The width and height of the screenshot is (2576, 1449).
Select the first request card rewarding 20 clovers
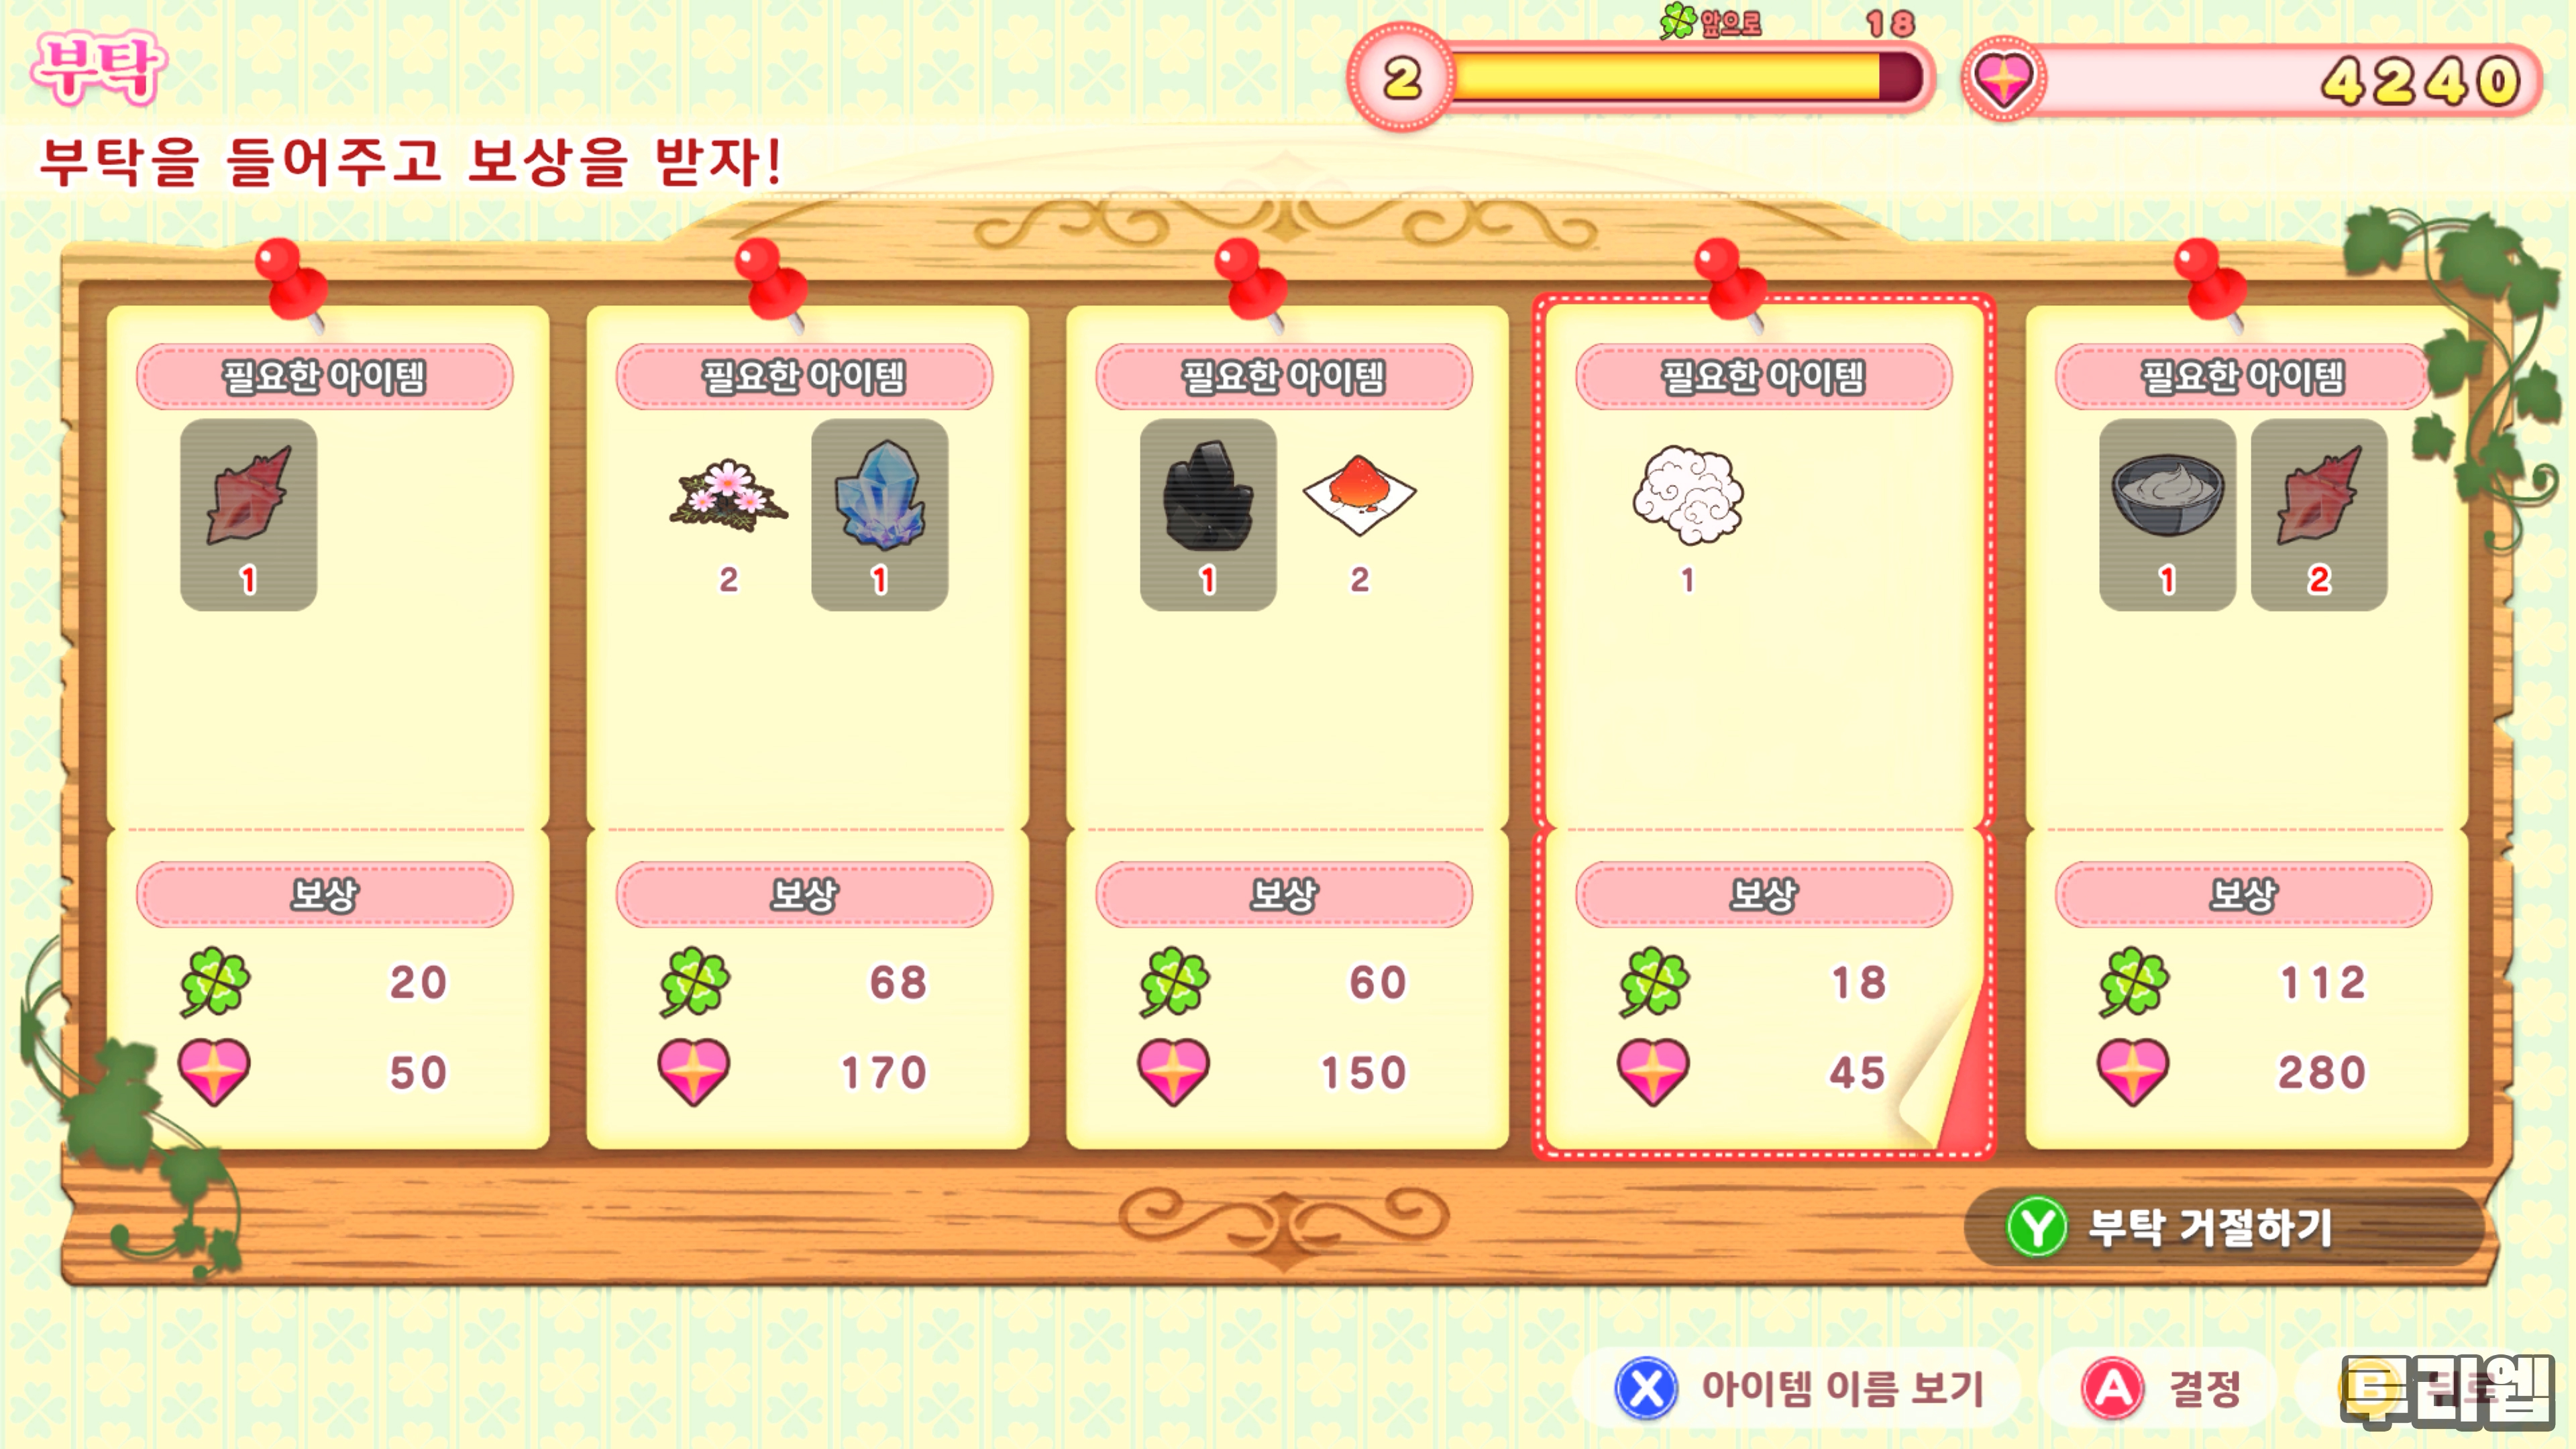(x=328, y=727)
